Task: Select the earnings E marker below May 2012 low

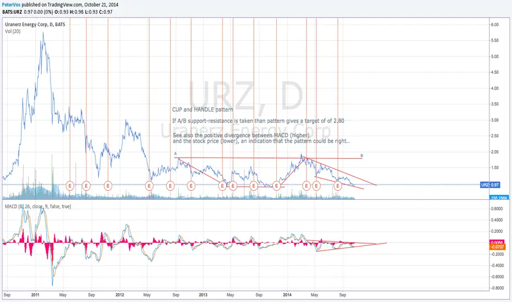Action: pyautogui.click(x=149, y=186)
